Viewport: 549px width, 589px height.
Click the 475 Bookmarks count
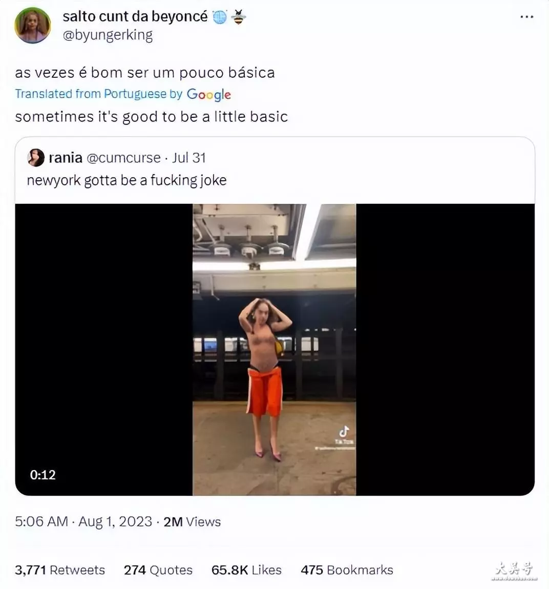tap(347, 570)
